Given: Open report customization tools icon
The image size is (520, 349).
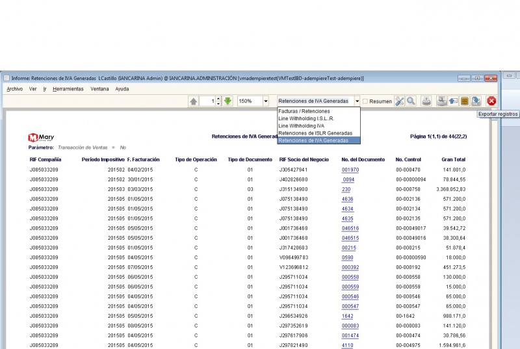Looking at the screenshot, I should tap(400, 101).
